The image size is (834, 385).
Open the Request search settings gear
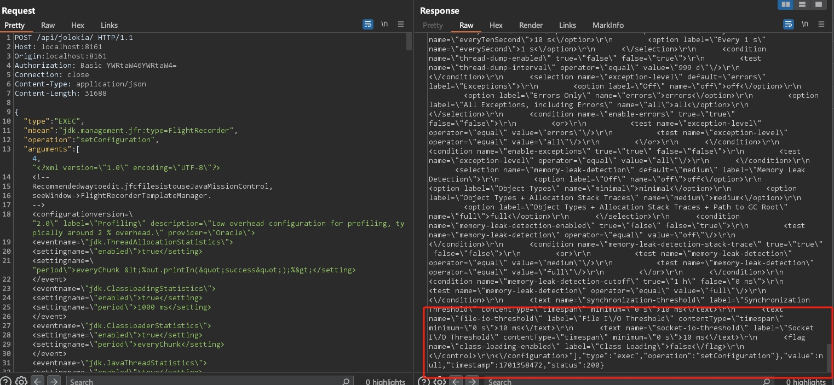(x=21, y=381)
